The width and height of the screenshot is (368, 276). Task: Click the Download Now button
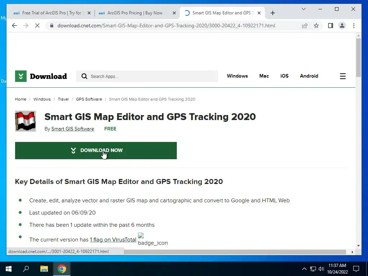coord(96,151)
